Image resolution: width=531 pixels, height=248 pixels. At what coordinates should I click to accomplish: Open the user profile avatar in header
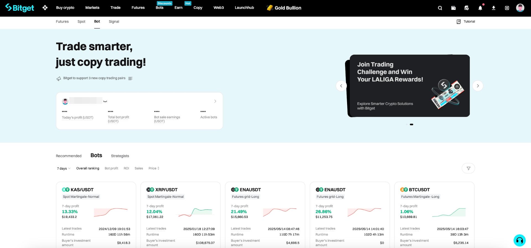[520, 8]
